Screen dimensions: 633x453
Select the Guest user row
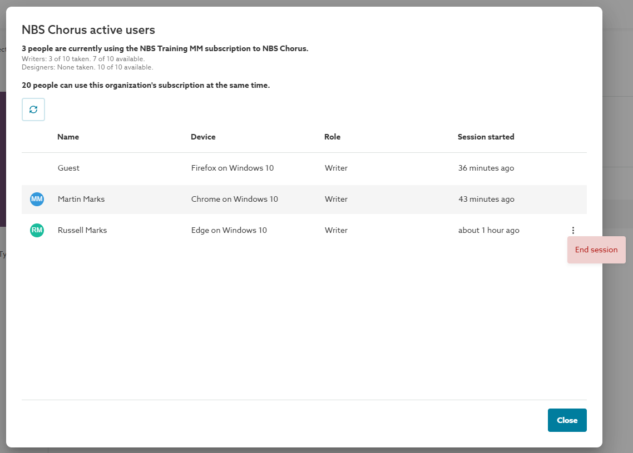[68, 168]
